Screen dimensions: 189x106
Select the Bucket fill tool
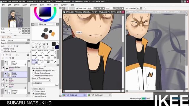35,61
